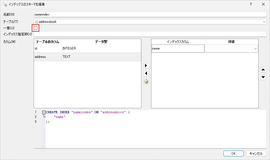Viewport: 270px width, 160px height.
Task: Collapse the SQL code fold marker
Action: click(x=44, y=112)
